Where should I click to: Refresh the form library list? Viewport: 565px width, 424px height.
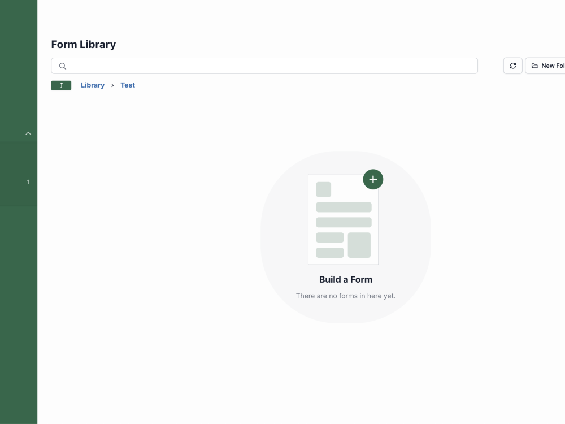pos(513,66)
